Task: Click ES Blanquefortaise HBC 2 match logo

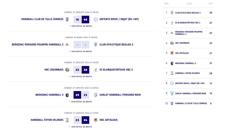Action: [96, 70]
